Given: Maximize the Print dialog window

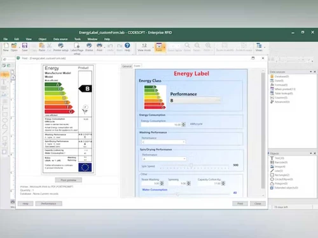Looking at the screenshot, I should (x=253, y=58).
